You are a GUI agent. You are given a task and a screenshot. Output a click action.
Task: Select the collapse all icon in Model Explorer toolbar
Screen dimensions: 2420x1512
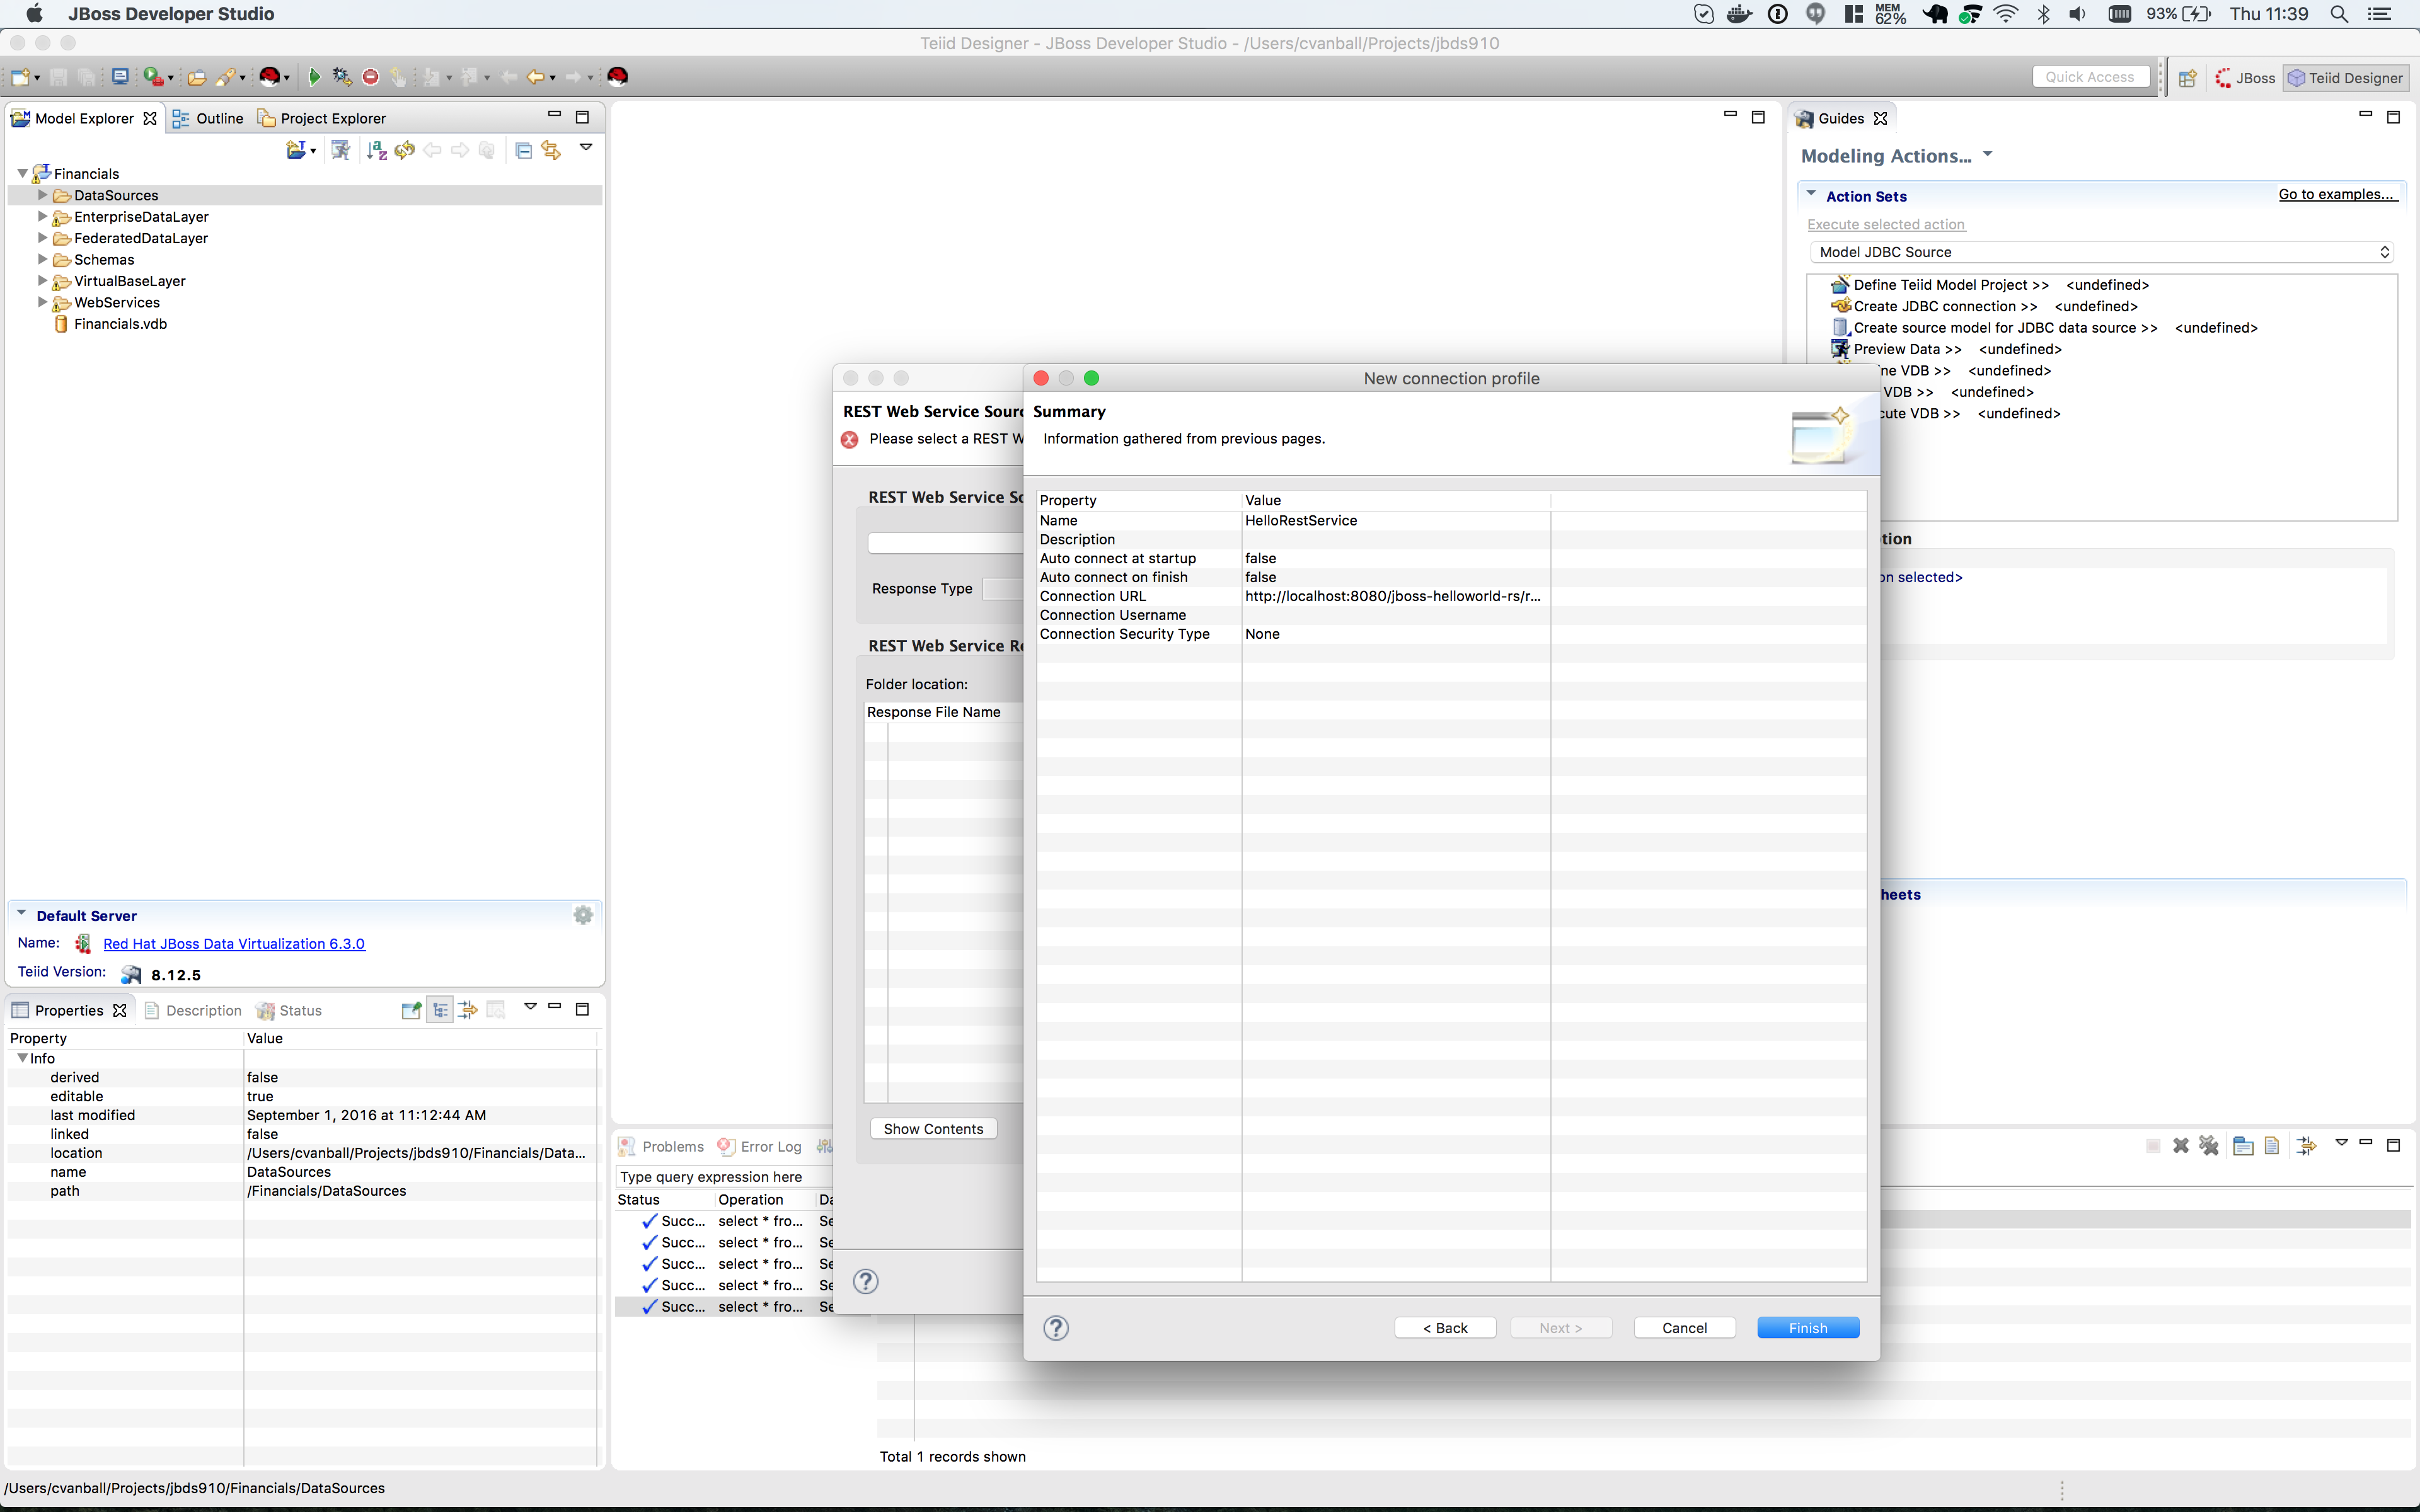click(523, 150)
